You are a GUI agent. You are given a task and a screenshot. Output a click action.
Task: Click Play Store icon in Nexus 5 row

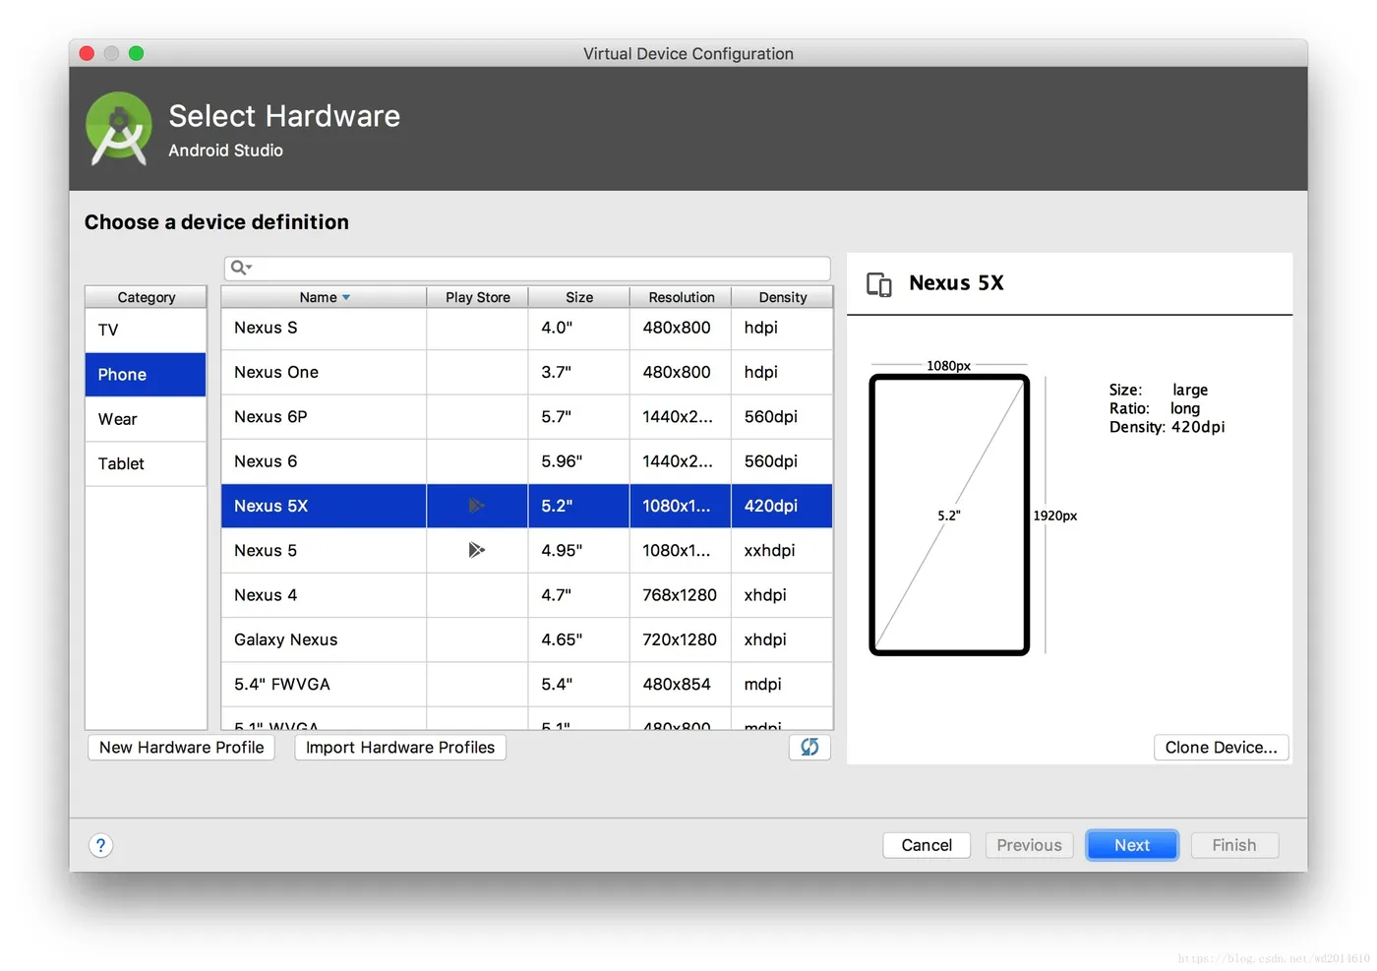tap(476, 550)
